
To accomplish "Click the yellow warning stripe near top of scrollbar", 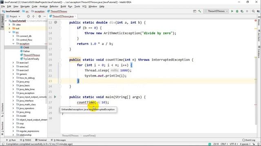I will (256, 29).
